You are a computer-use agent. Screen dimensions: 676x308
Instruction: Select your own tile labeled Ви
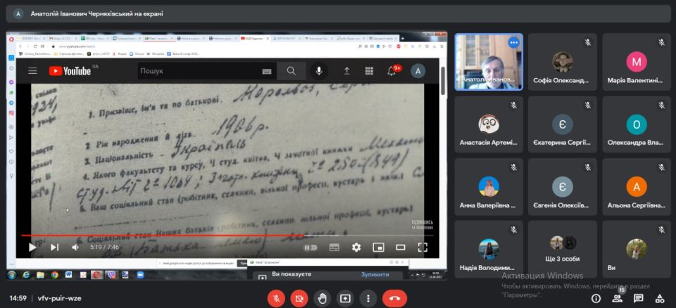click(637, 250)
